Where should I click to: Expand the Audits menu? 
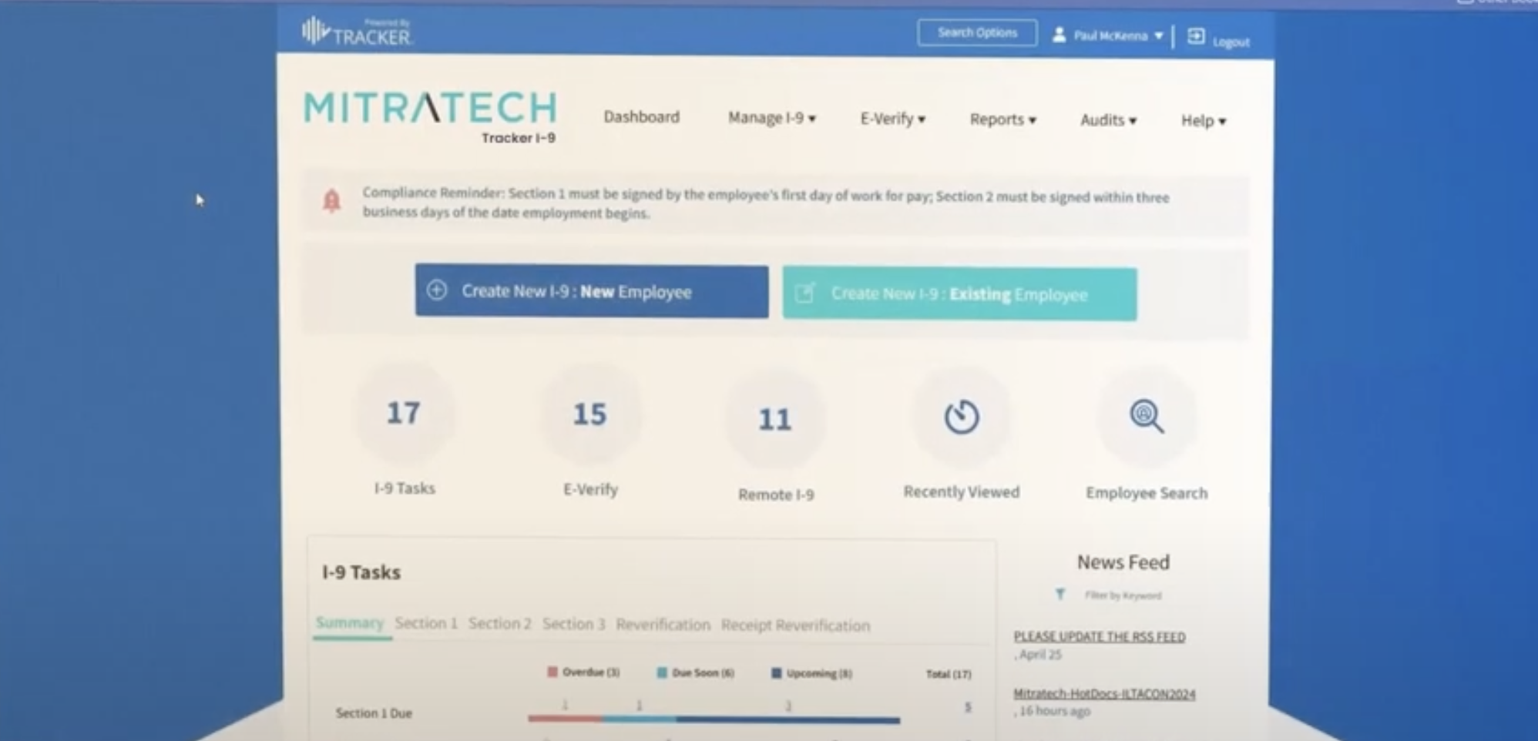(1108, 120)
